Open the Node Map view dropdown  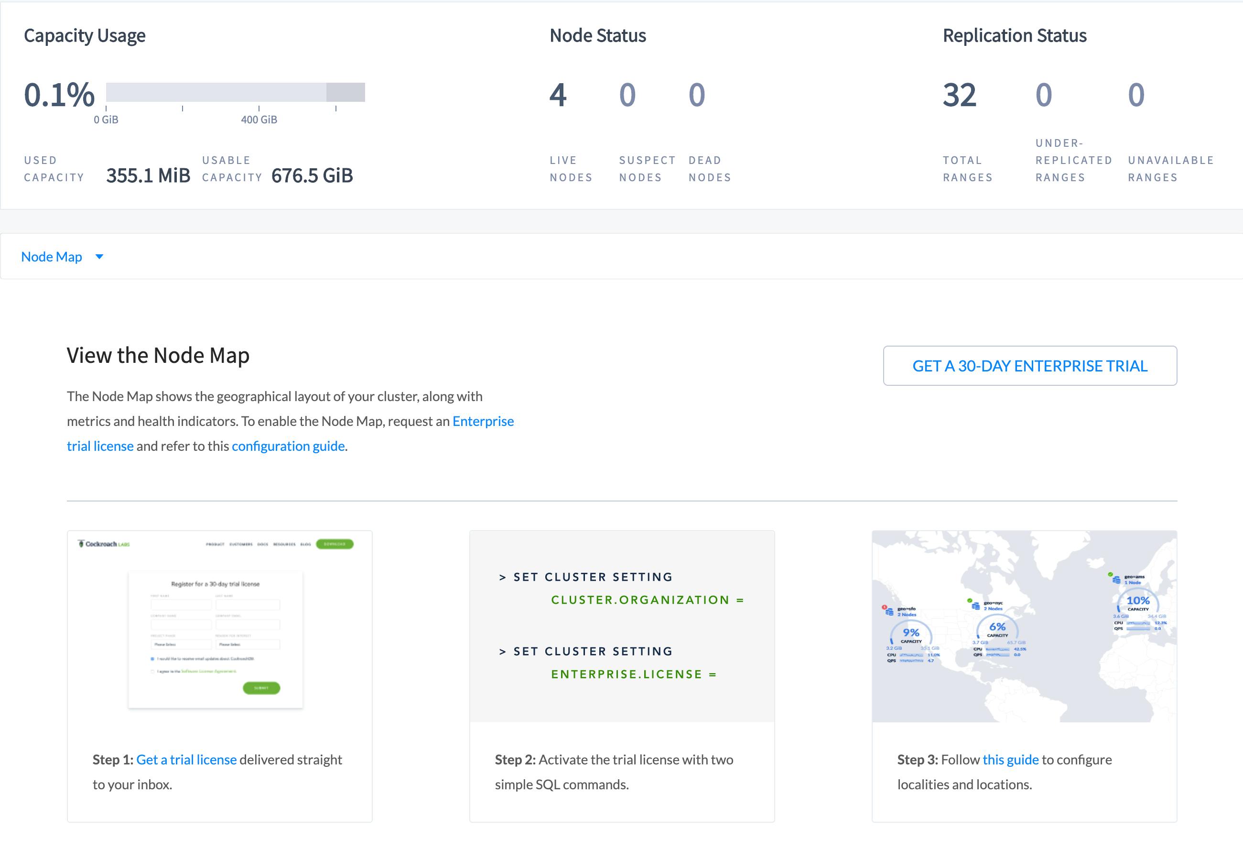point(52,257)
